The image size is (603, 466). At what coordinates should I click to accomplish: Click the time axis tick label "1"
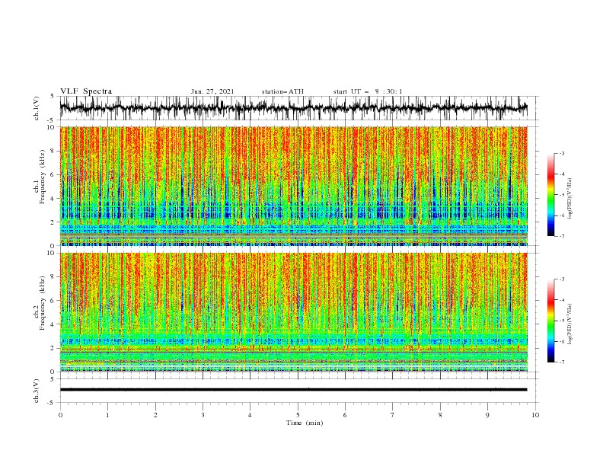(x=107, y=415)
